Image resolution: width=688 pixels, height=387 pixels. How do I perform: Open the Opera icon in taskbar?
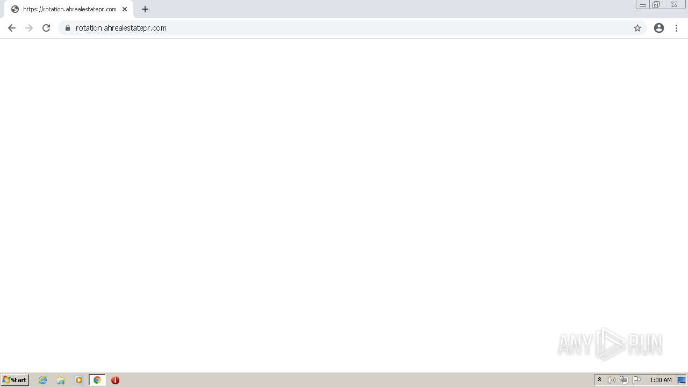(115, 380)
